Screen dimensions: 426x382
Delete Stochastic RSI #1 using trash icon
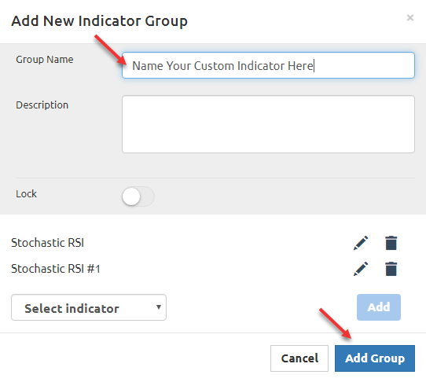click(391, 269)
